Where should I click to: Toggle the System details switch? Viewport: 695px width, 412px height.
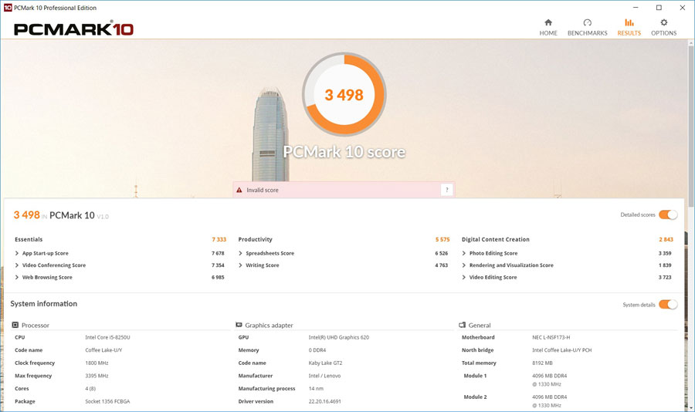tap(668, 305)
